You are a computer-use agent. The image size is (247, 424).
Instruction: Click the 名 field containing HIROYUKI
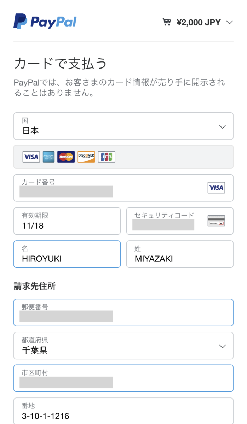click(67, 254)
